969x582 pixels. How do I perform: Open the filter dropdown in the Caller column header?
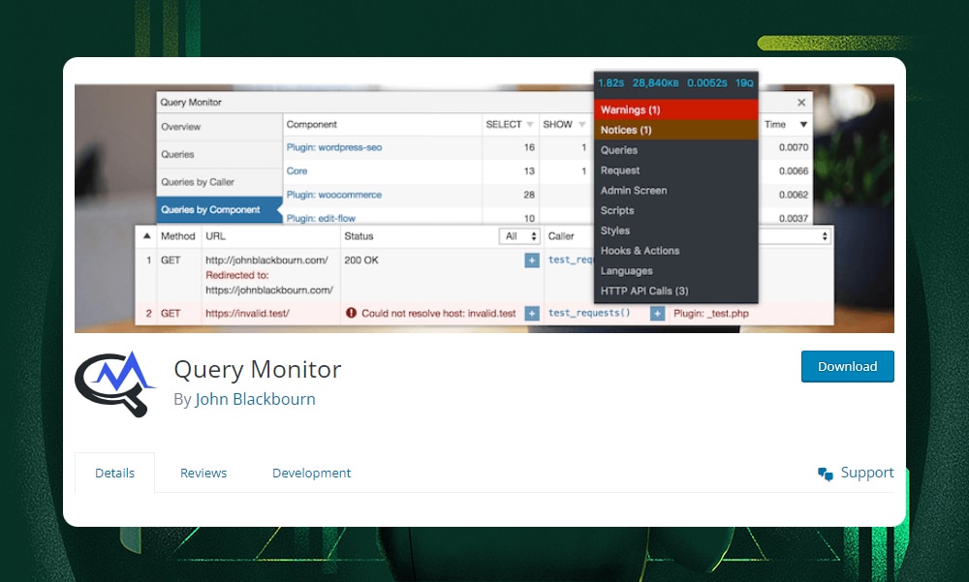coord(826,235)
